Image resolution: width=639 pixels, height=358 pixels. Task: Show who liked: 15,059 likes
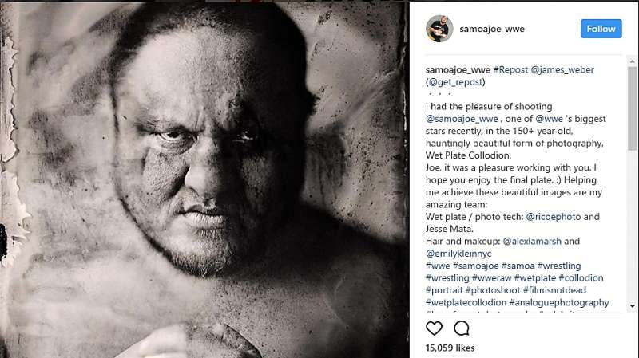(450, 348)
